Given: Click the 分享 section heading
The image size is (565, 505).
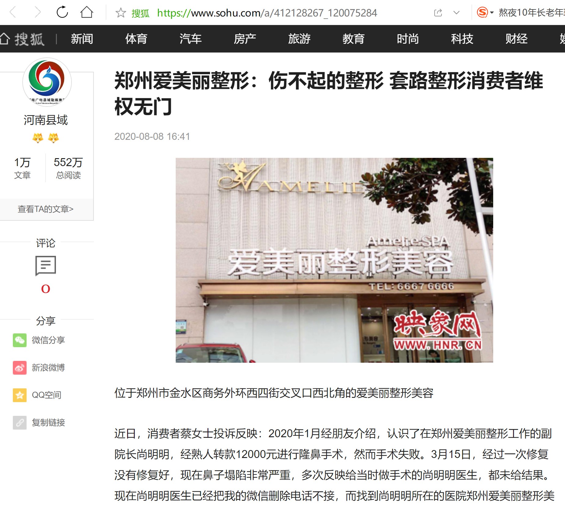Looking at the screenshot, I should click(x=46, y=321).
